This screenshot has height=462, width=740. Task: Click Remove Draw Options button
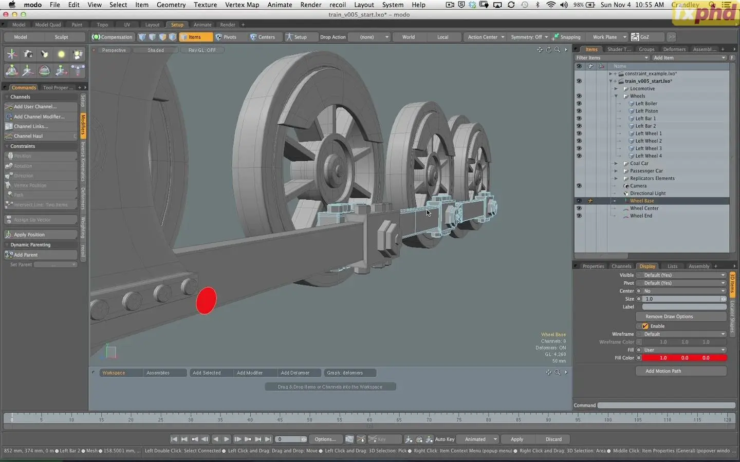pos(681,316)
